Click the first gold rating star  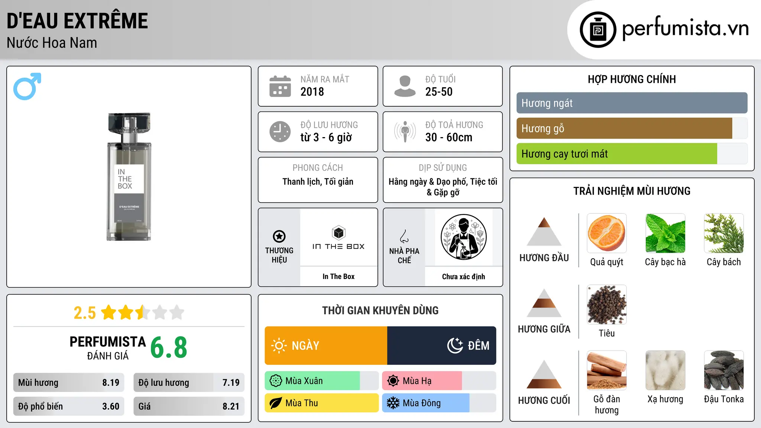click(x=109, y=312)
